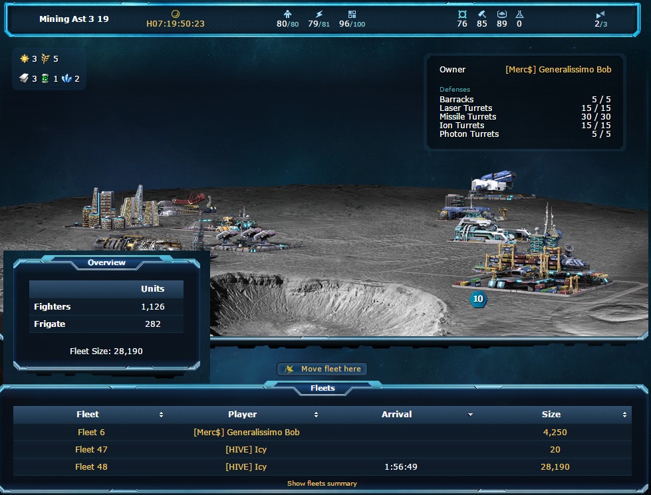The height and width of the screenshot is (495, 651).
Task: Click the crystals resource icon
Action: tap(66, 78)
